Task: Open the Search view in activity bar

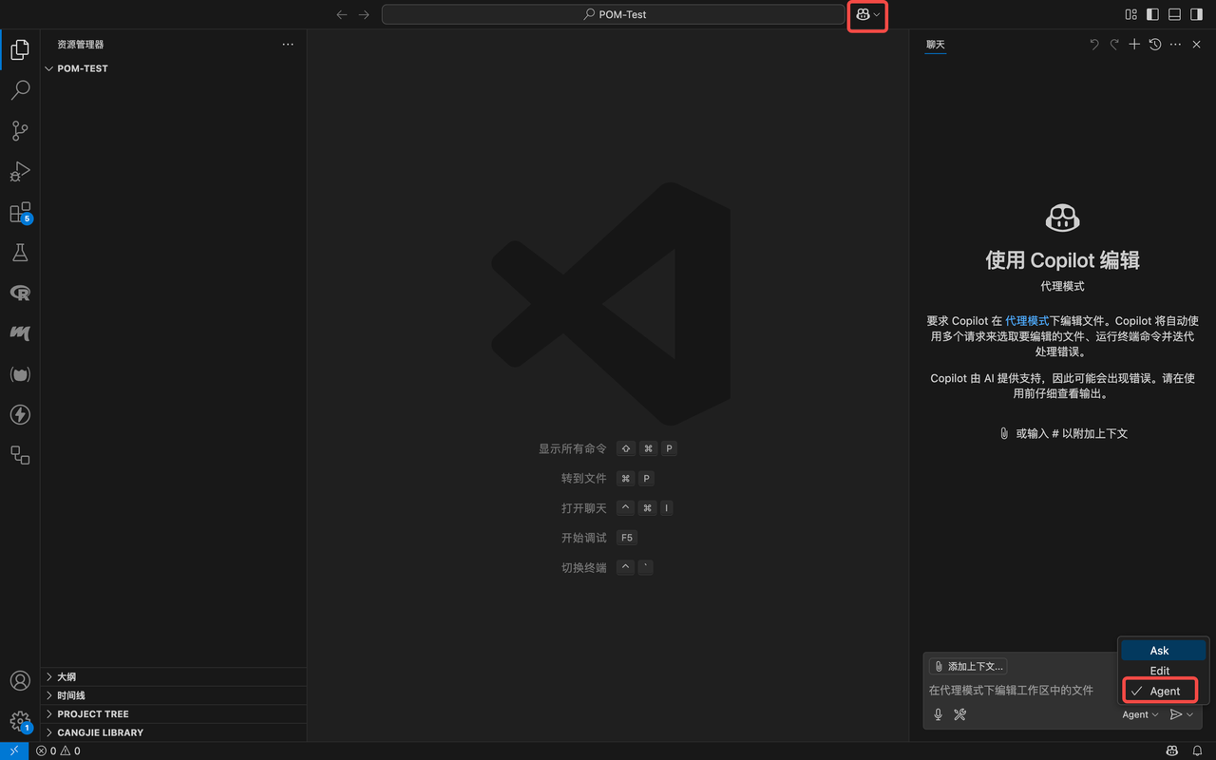Action: [20, 90]
